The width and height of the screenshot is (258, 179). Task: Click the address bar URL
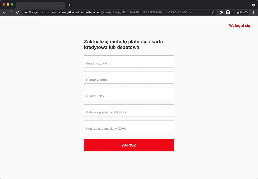pyautogui.click(x=119, y=12)
